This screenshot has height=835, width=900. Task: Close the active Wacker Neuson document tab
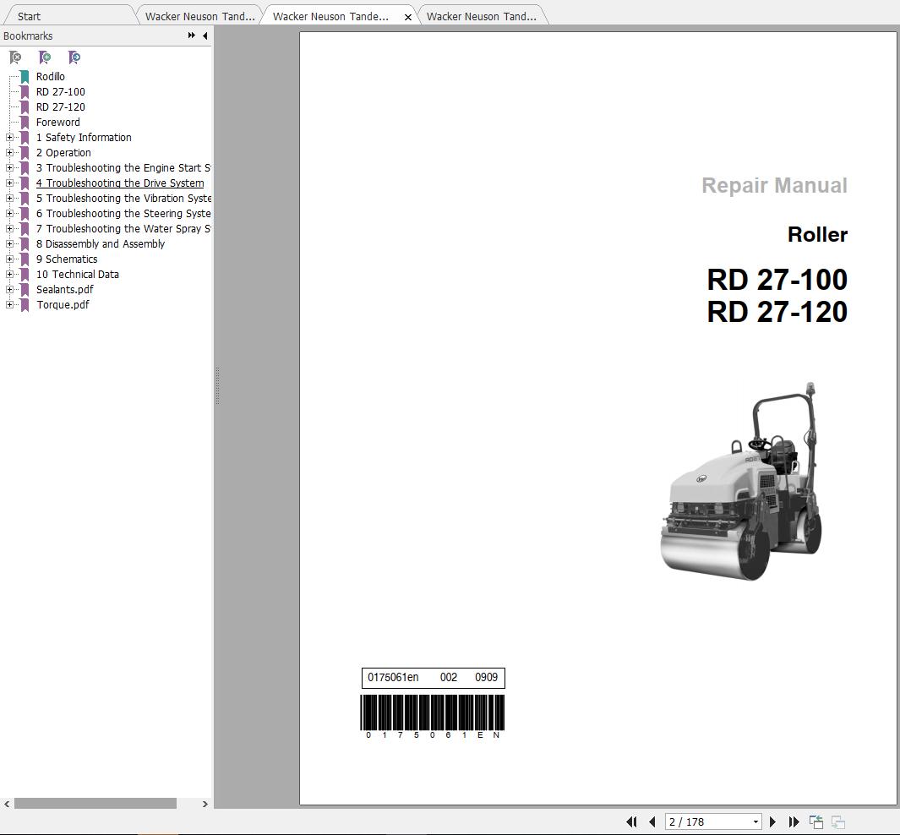pyautogui.click(x=408, y=15)
